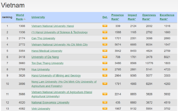The image size is (178, 111).
Task: Click the orange details icon for Can Tho University
Action: tap(105, 38)
